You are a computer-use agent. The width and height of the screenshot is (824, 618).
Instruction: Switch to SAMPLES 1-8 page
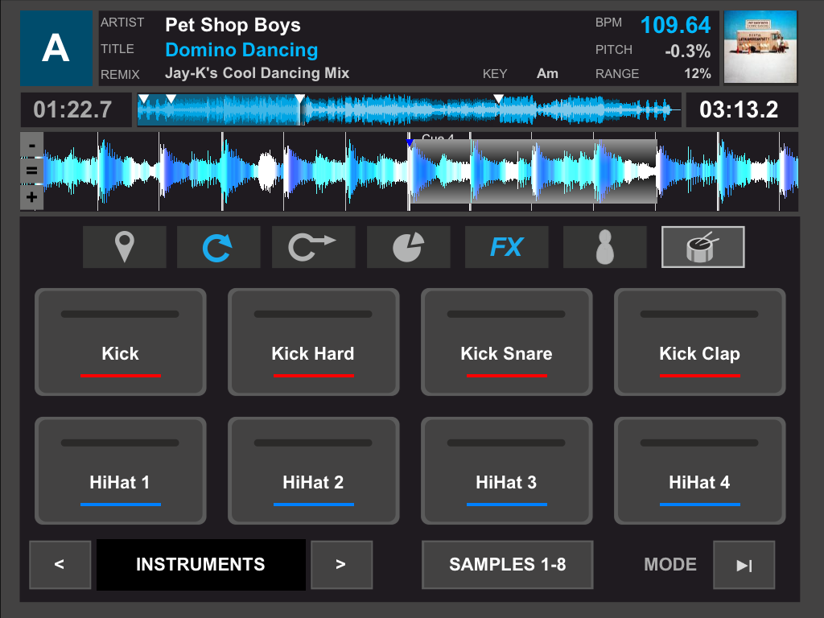click(x=507, y=565)
